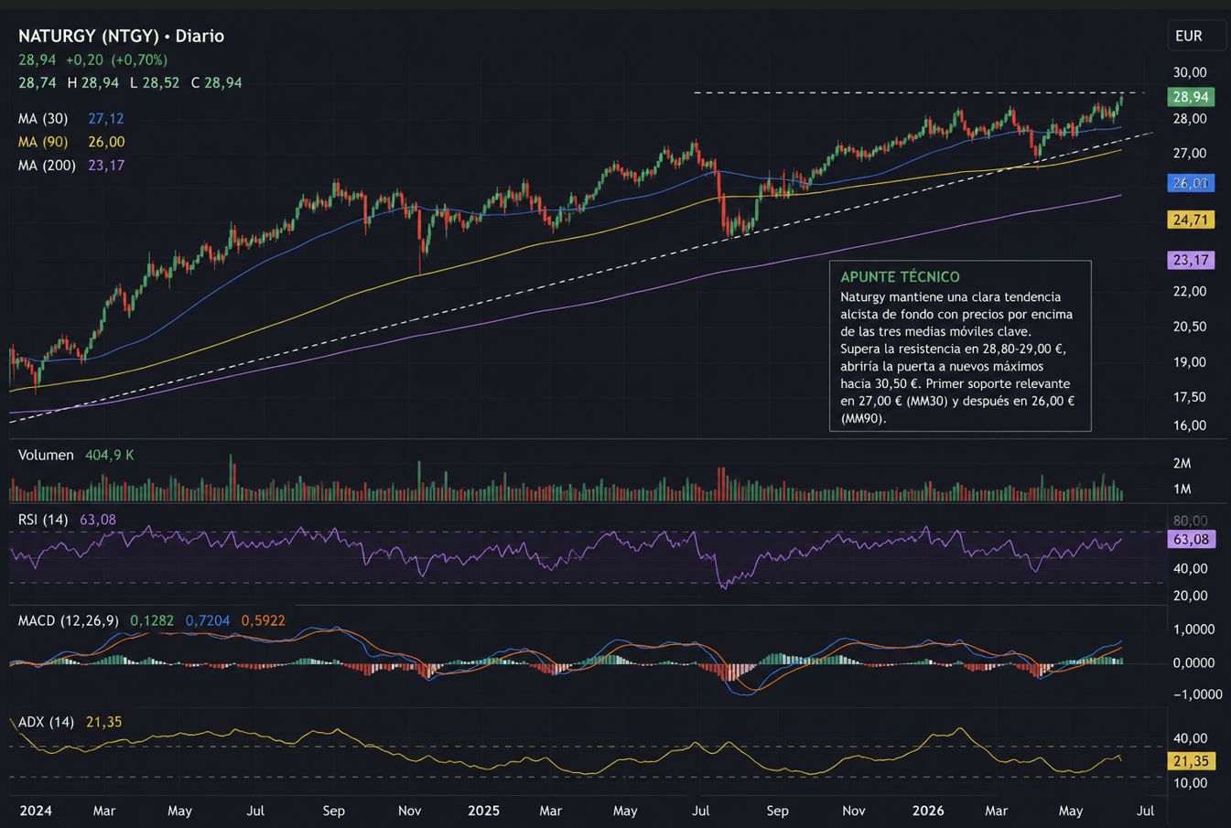
Task: Click the −1,0000 MACD axis level
Action: 1197,694
